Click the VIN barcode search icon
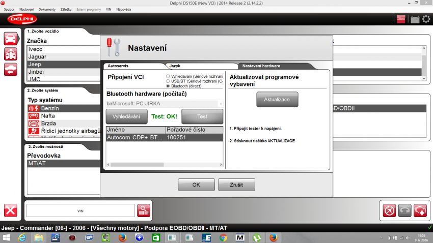The image size is (433, 243). pos(144,211)
